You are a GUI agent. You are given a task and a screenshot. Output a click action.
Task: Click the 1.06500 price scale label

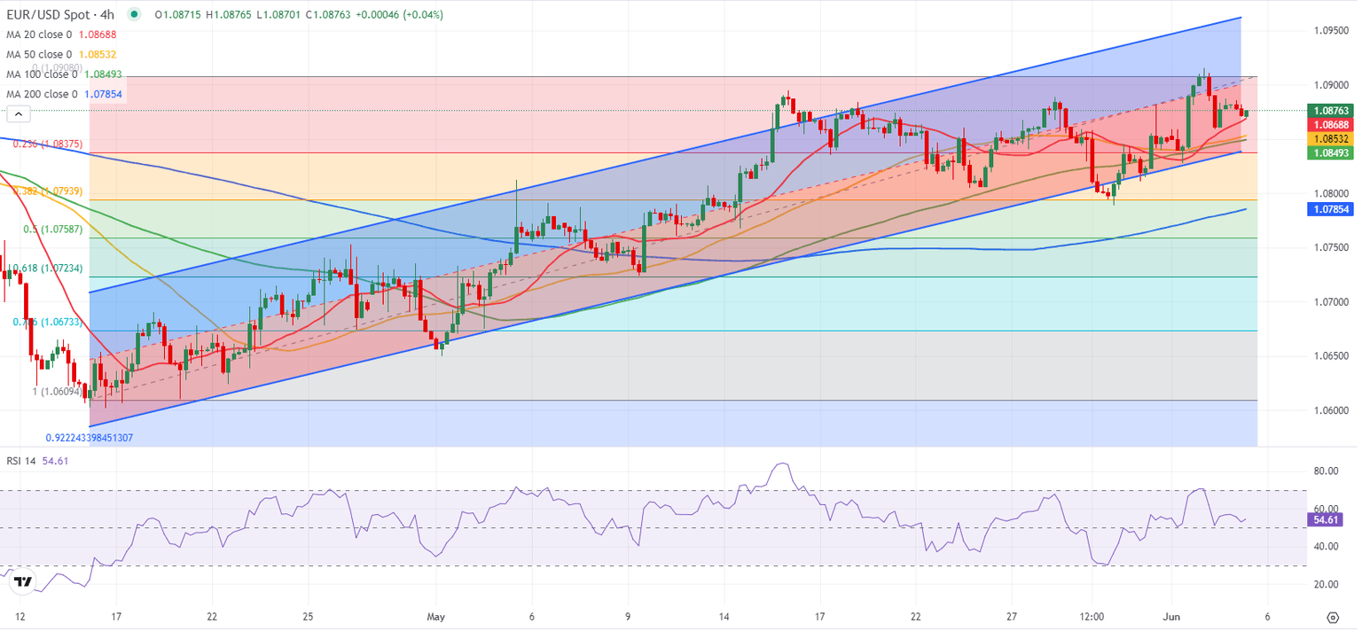1330,356
